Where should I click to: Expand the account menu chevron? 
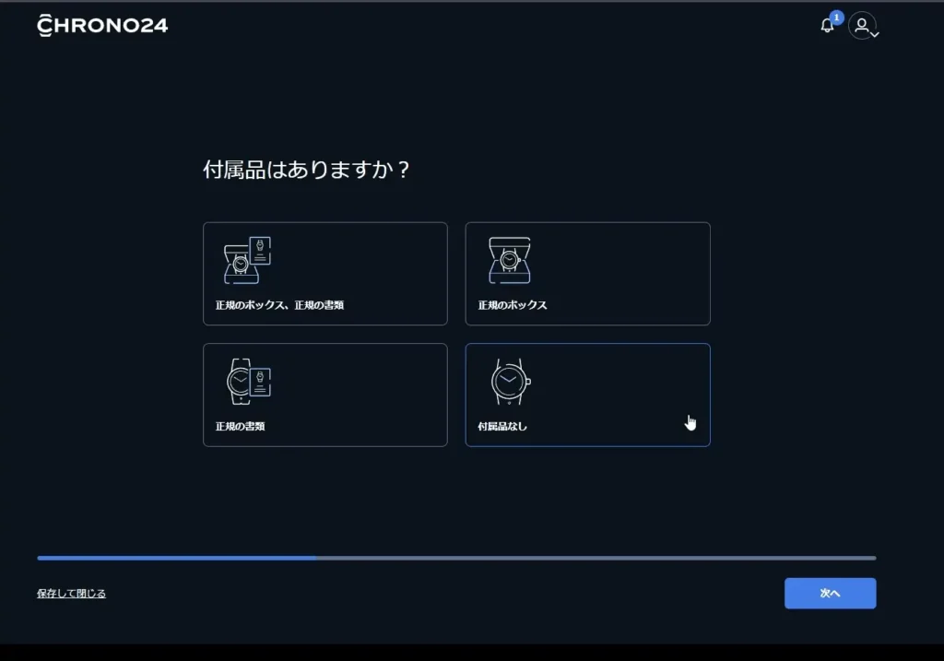click(x=874, y=33)
